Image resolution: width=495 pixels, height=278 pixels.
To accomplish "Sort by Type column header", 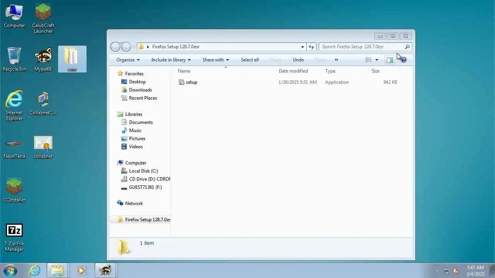I will click(x=346, y=71).
